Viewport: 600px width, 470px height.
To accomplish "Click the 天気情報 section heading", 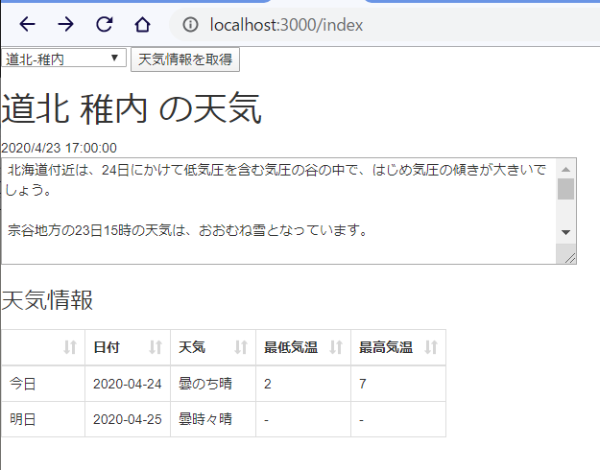I will click(x=47, y=300).
